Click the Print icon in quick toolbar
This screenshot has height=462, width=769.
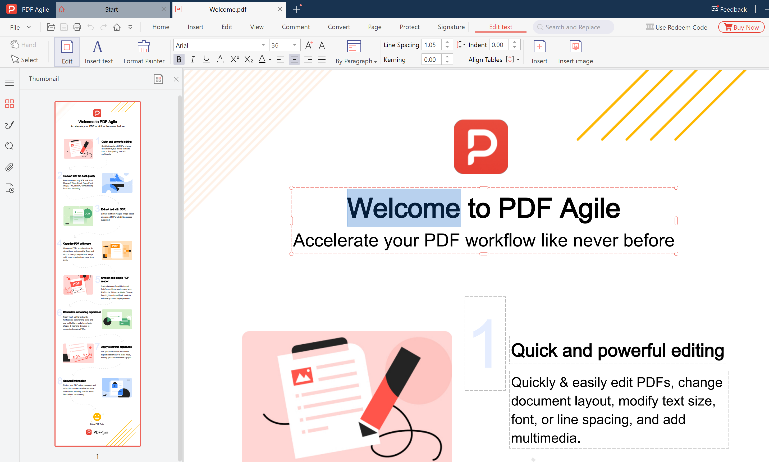coord(77,27)
